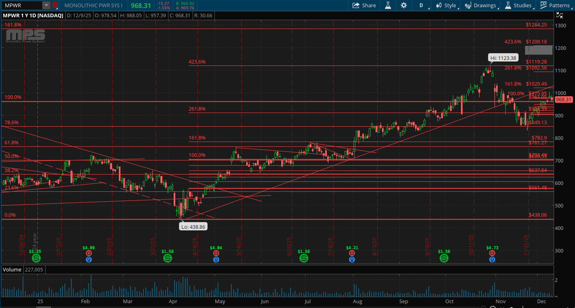
Task: Click the 968.31 current price tag on axis
Action: 563,99
